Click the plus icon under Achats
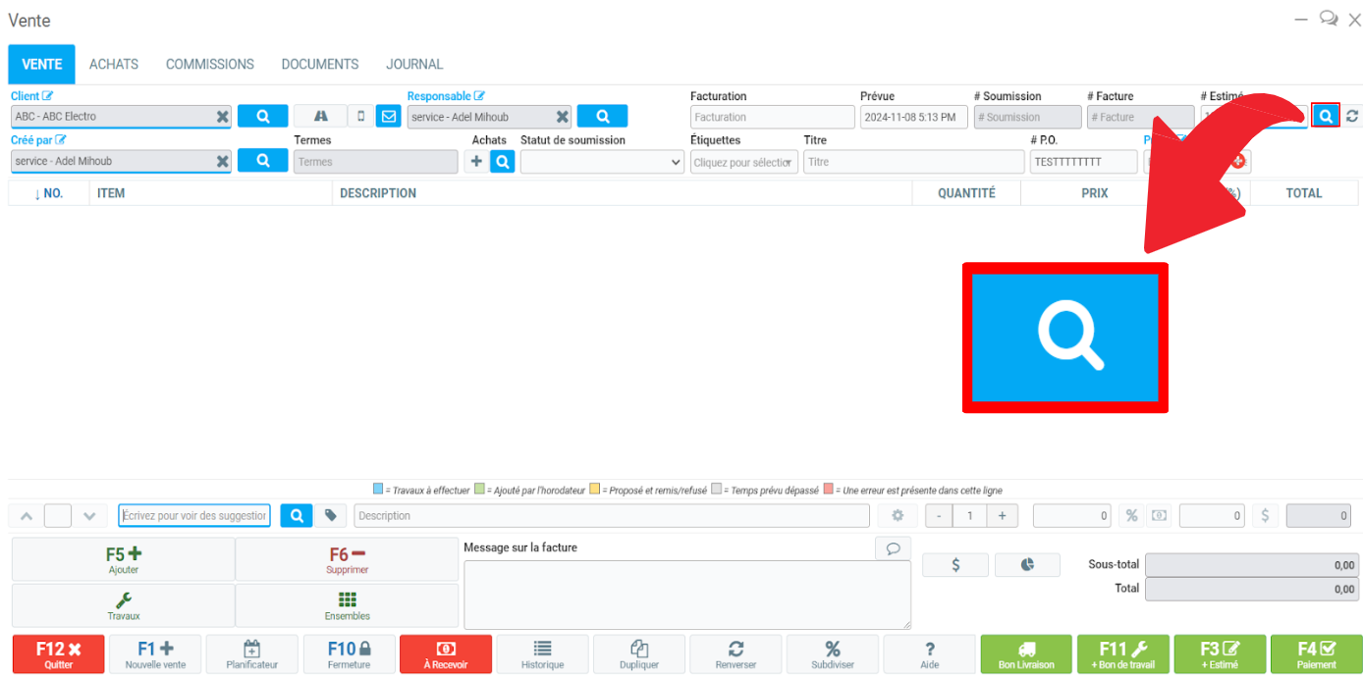Screen dimensions: 1363x677 click(476, 162)
